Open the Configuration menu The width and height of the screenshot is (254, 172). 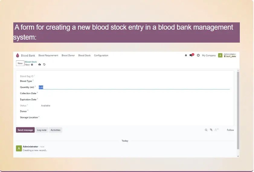[x=101, y=55]
